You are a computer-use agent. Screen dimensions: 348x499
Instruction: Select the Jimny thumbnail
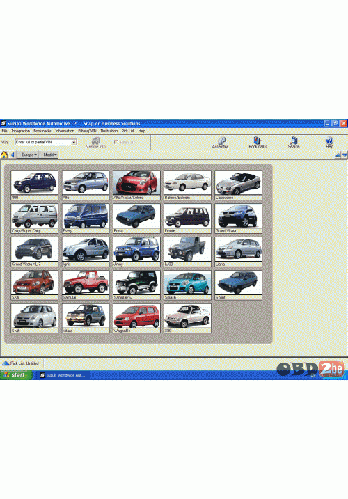pyautogui.click(x=136, y=252)
